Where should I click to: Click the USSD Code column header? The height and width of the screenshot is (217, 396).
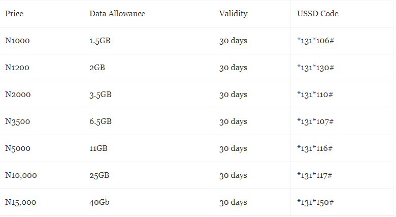pyautogui.click(x=318, y=14)
